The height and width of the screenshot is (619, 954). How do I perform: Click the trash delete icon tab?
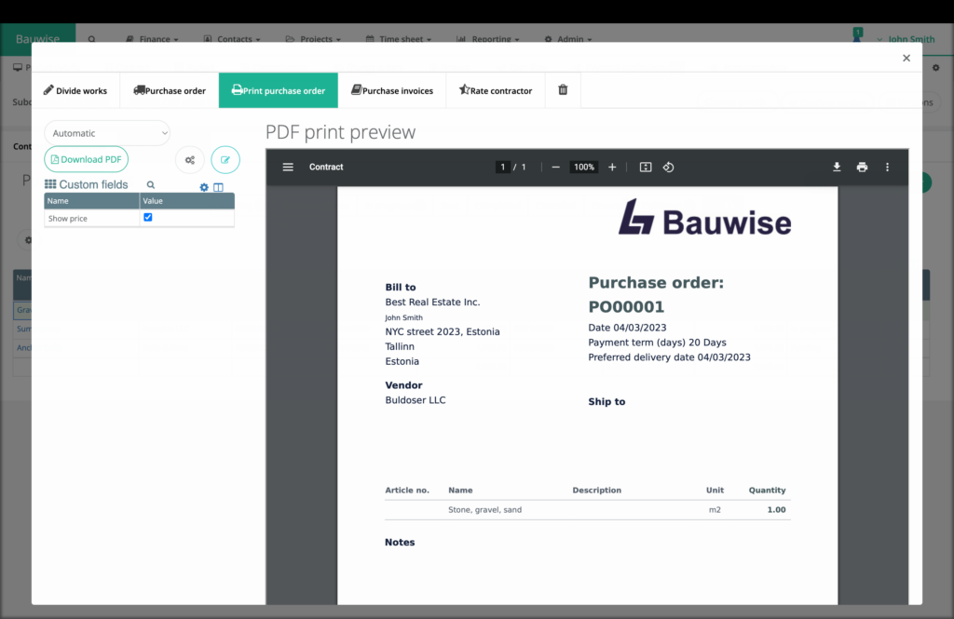coord(563,90)
